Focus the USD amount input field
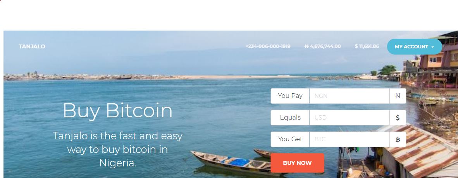This screenshot has height=178, width=458. tap(350, 118)
